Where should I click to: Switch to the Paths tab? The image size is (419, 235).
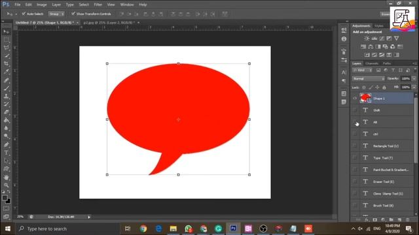[387, 63]
